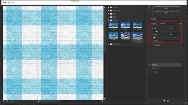
Task: Click the 确定 OK button
Action: point(167,8)
